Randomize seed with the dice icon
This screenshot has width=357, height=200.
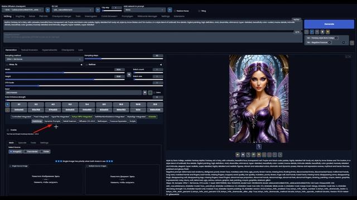click(145, 93)
